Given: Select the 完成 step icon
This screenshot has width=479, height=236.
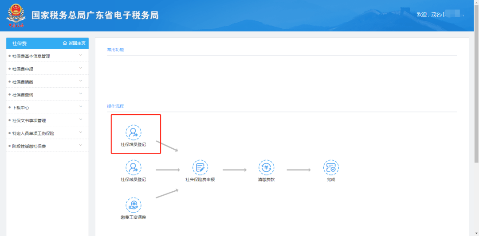Looking at the screenshot, I should coord(331,167).
